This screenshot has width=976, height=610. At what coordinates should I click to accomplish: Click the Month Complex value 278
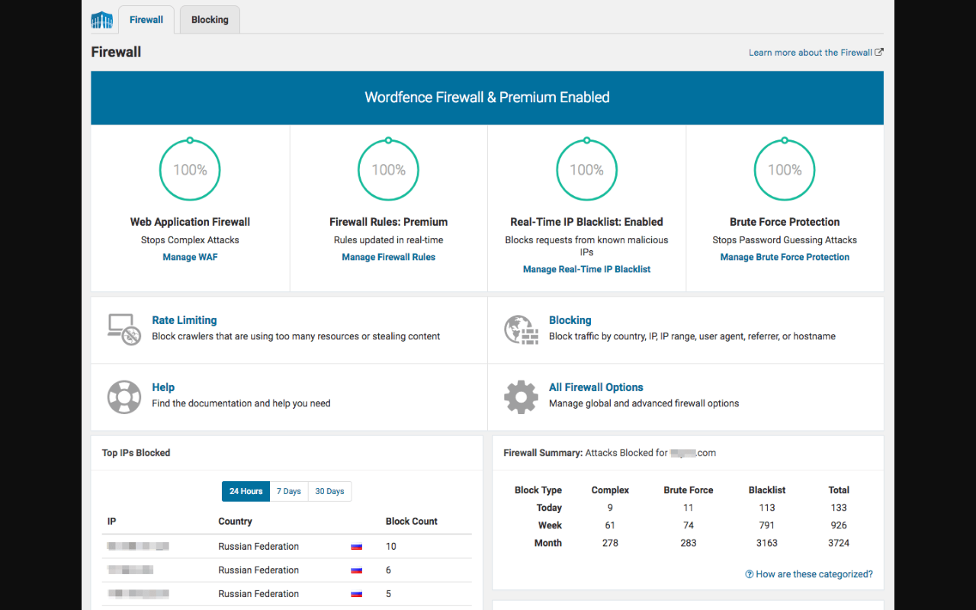(x=610, y=543)
